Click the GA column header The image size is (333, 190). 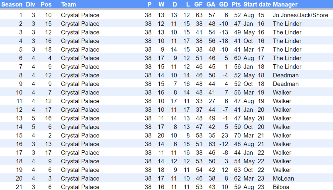211,5
